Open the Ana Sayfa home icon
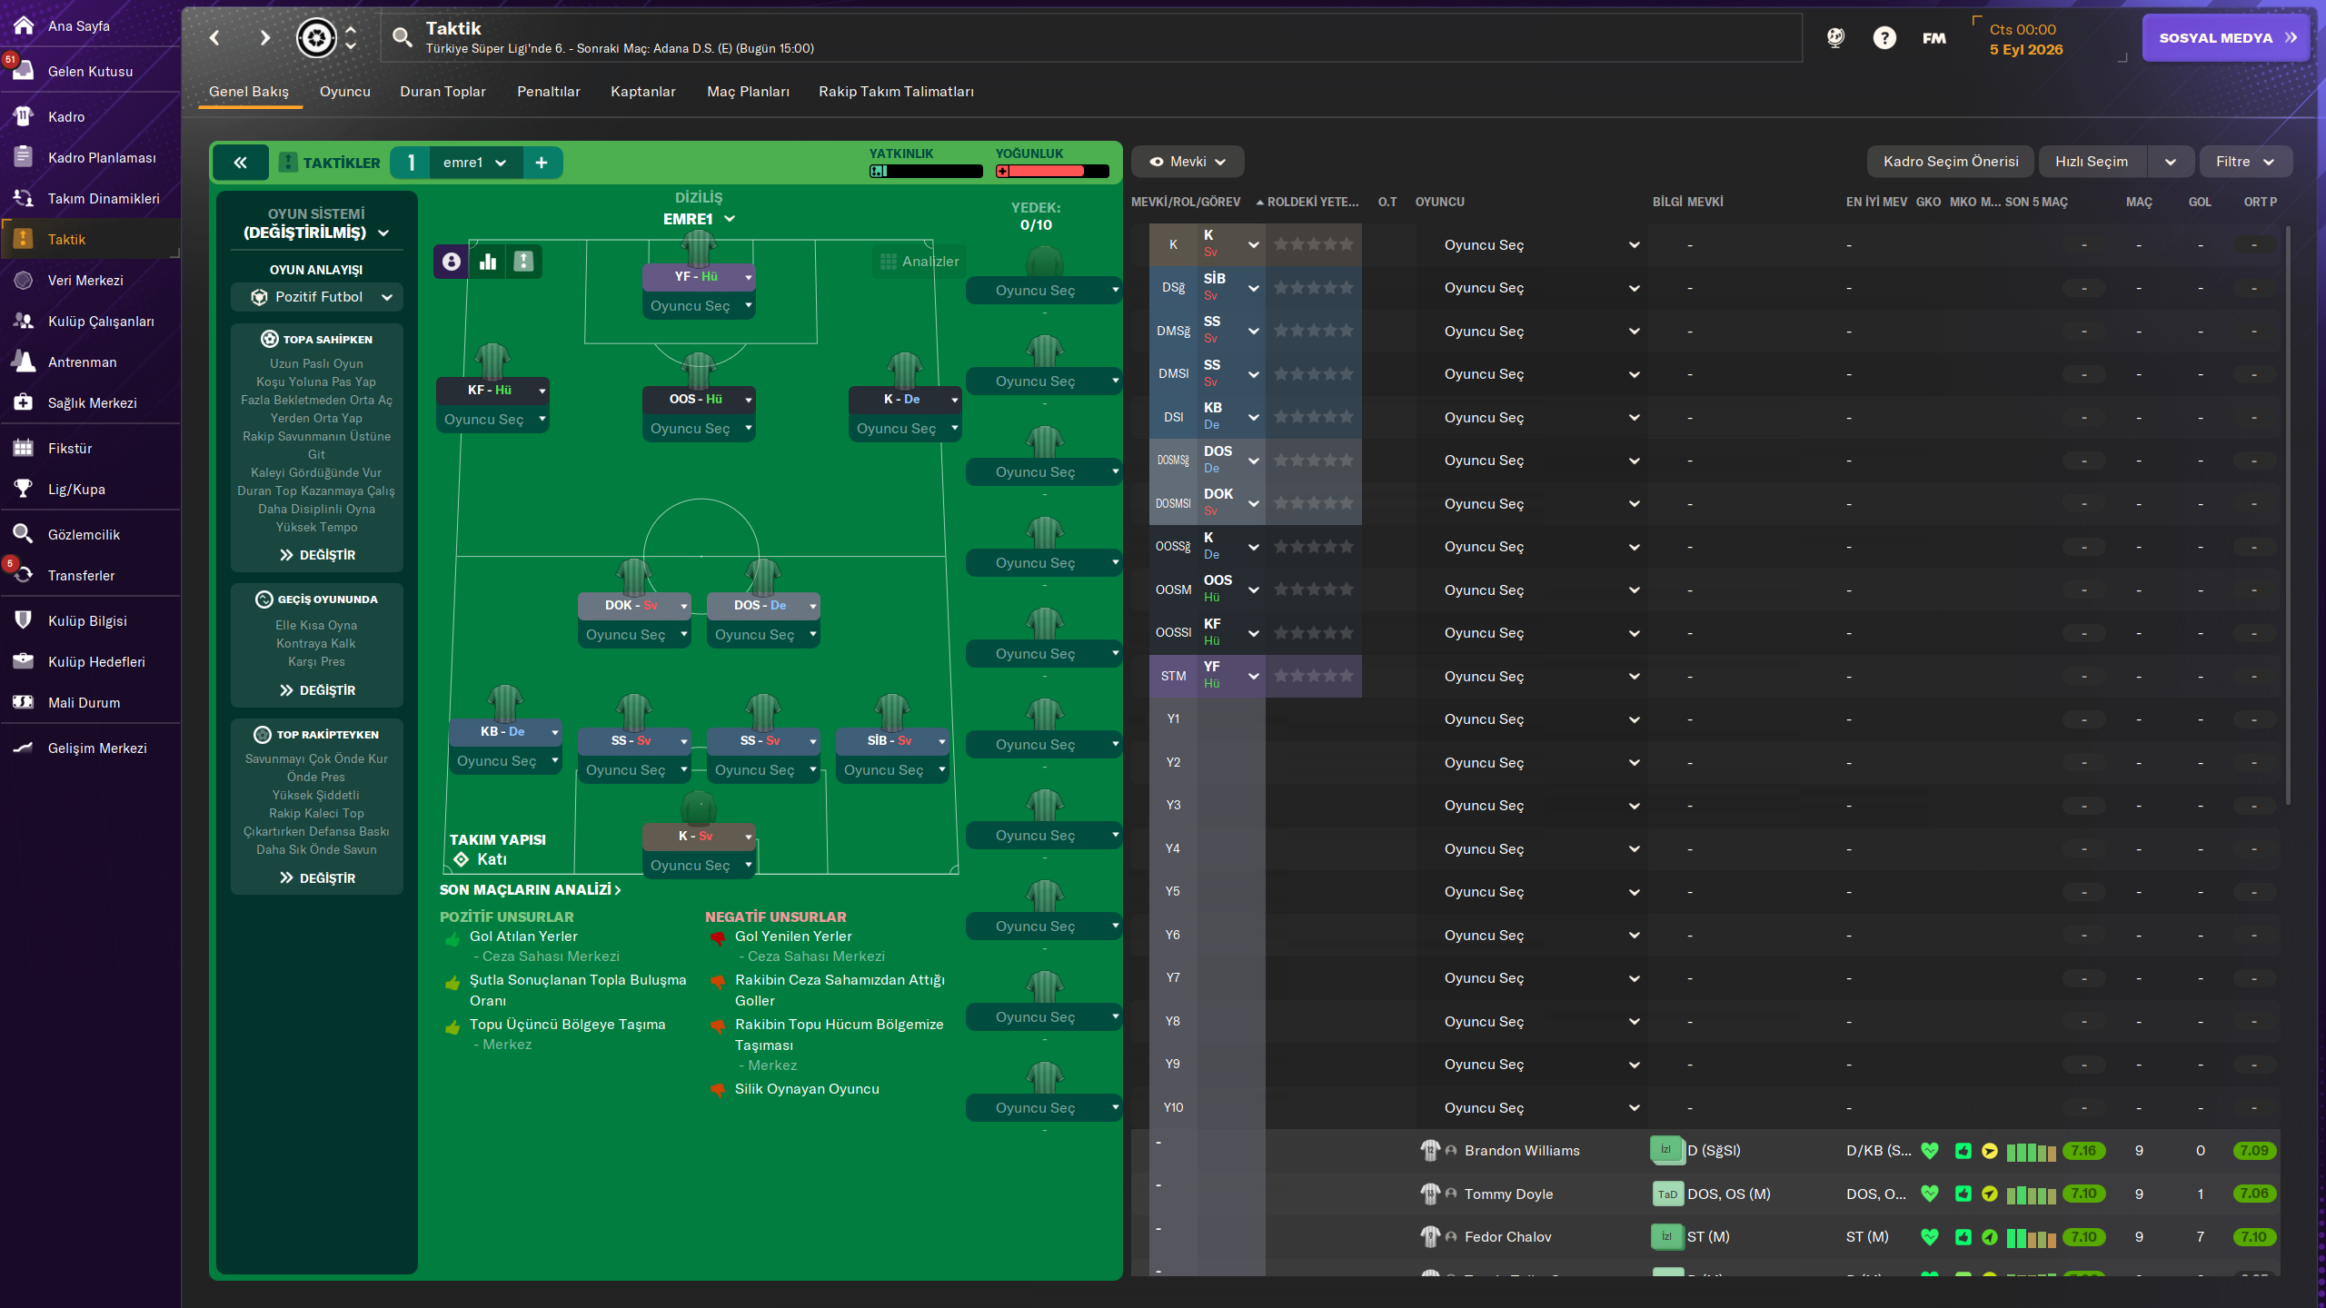Viewport: 2326px width, 1308px height. [x=24, y=25]
